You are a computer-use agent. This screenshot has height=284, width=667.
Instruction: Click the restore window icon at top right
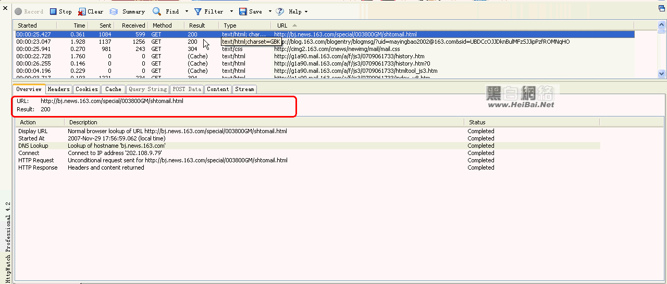(662, 8)
